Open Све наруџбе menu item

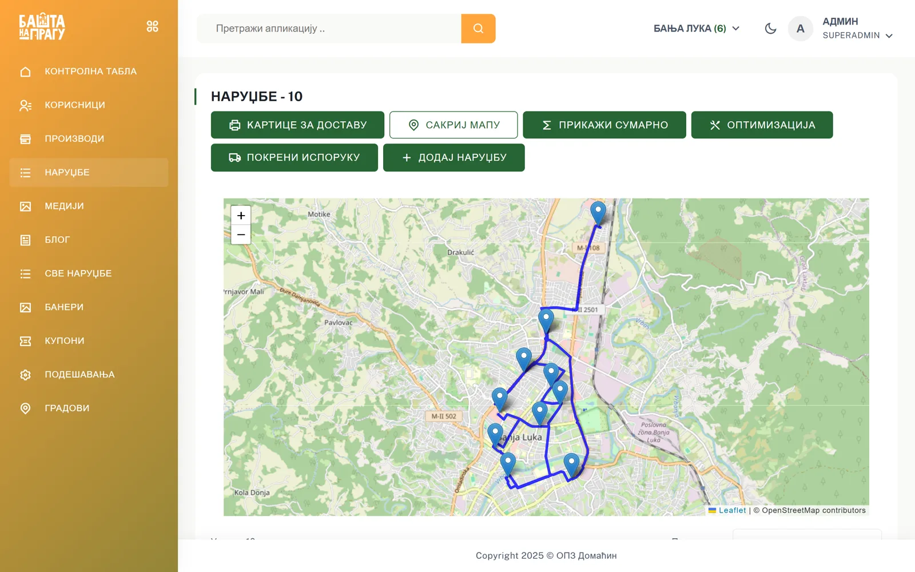pos(89,274)
